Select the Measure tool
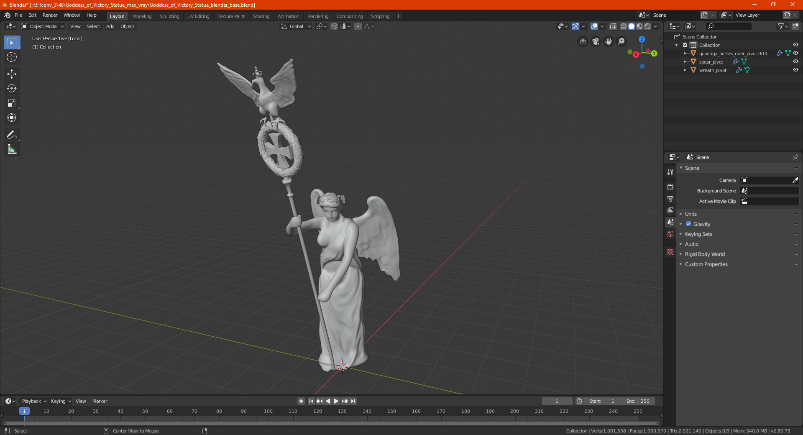Screen dimensions: 803x435 coord(12,149)
